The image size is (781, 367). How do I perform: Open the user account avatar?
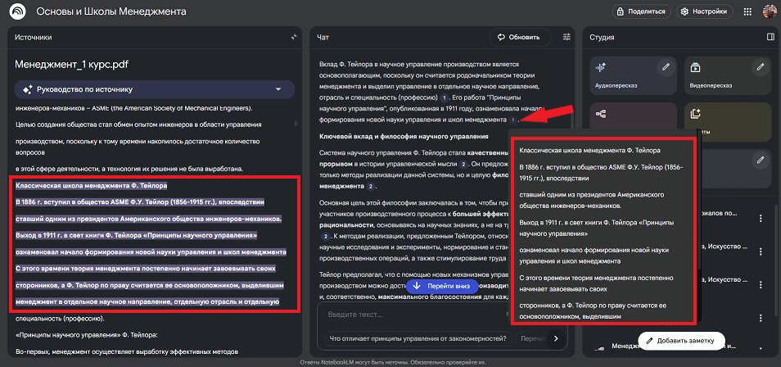[769, 11]
